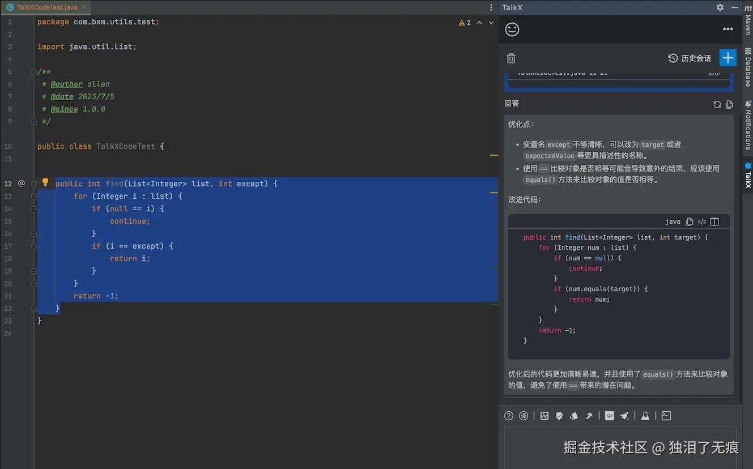The image size is (753, 469).
Task: Click the terminal console icon
Action: 666,416
